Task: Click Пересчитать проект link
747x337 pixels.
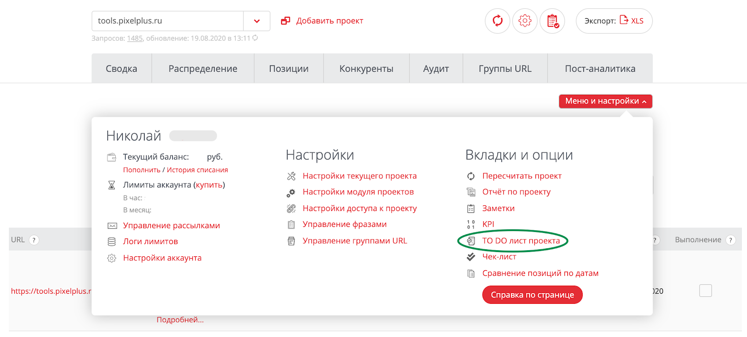Action: 521,176
